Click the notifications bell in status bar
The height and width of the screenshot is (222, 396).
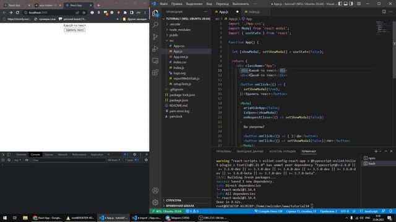(x=390, y=211)
